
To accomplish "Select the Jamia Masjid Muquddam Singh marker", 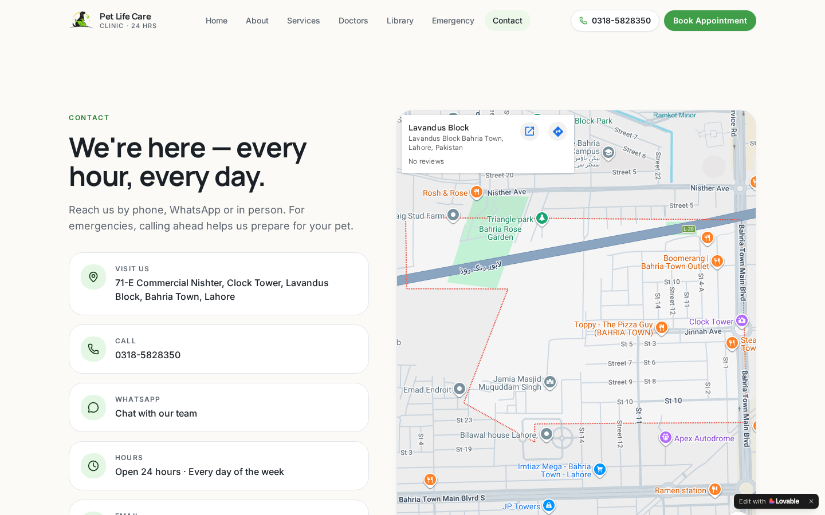I will pos(550,382).
